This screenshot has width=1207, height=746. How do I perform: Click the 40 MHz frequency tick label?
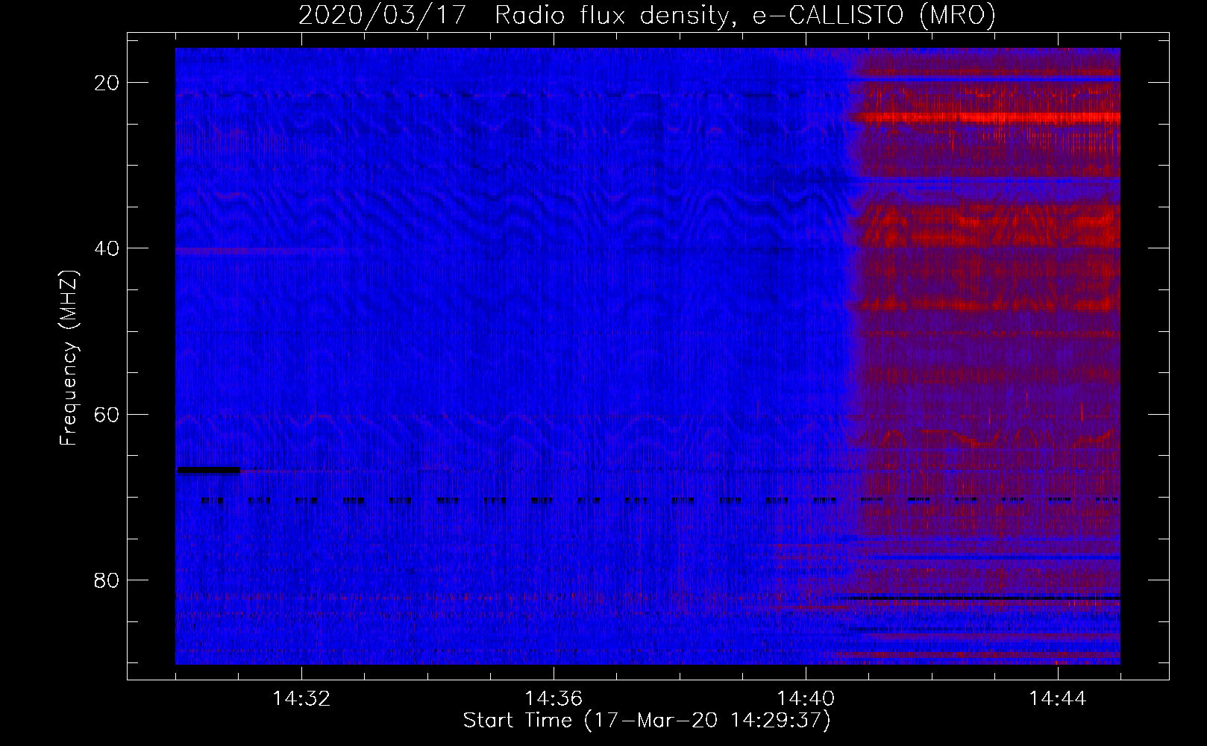click(107, 248)
